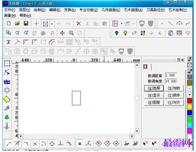Pick the blue color swatch

pyautogui.click(x=190, y=113)
